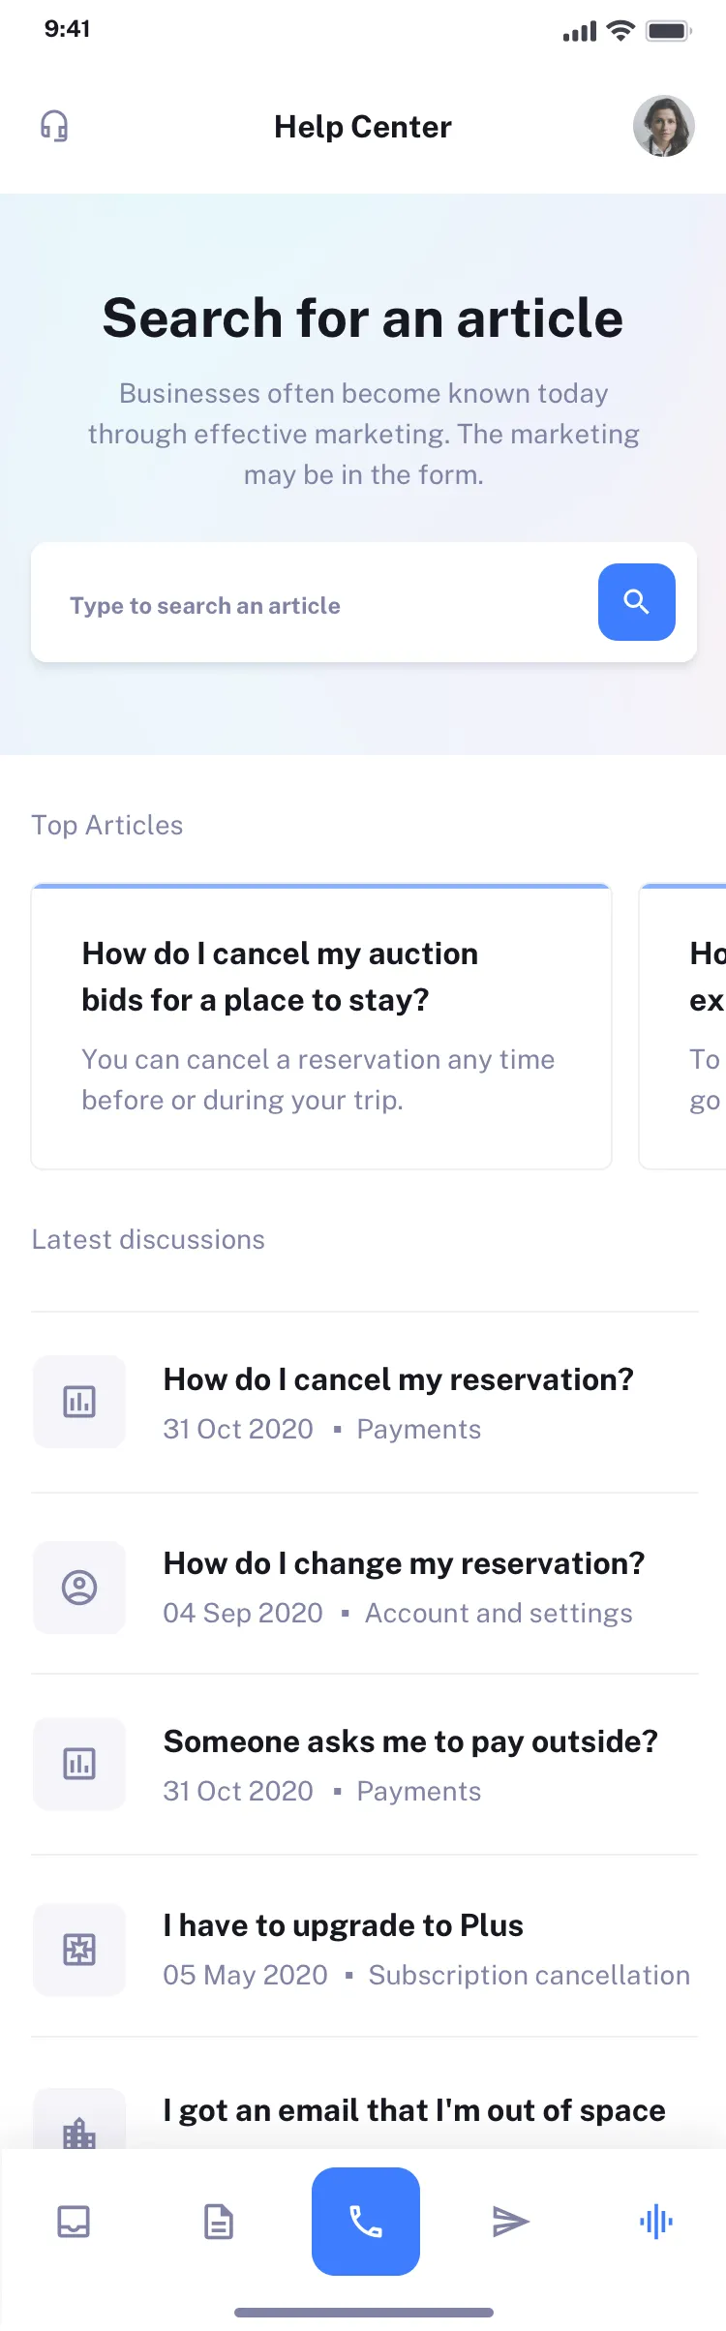Click the home indicator bar at screen bottom

(363, 2312)
